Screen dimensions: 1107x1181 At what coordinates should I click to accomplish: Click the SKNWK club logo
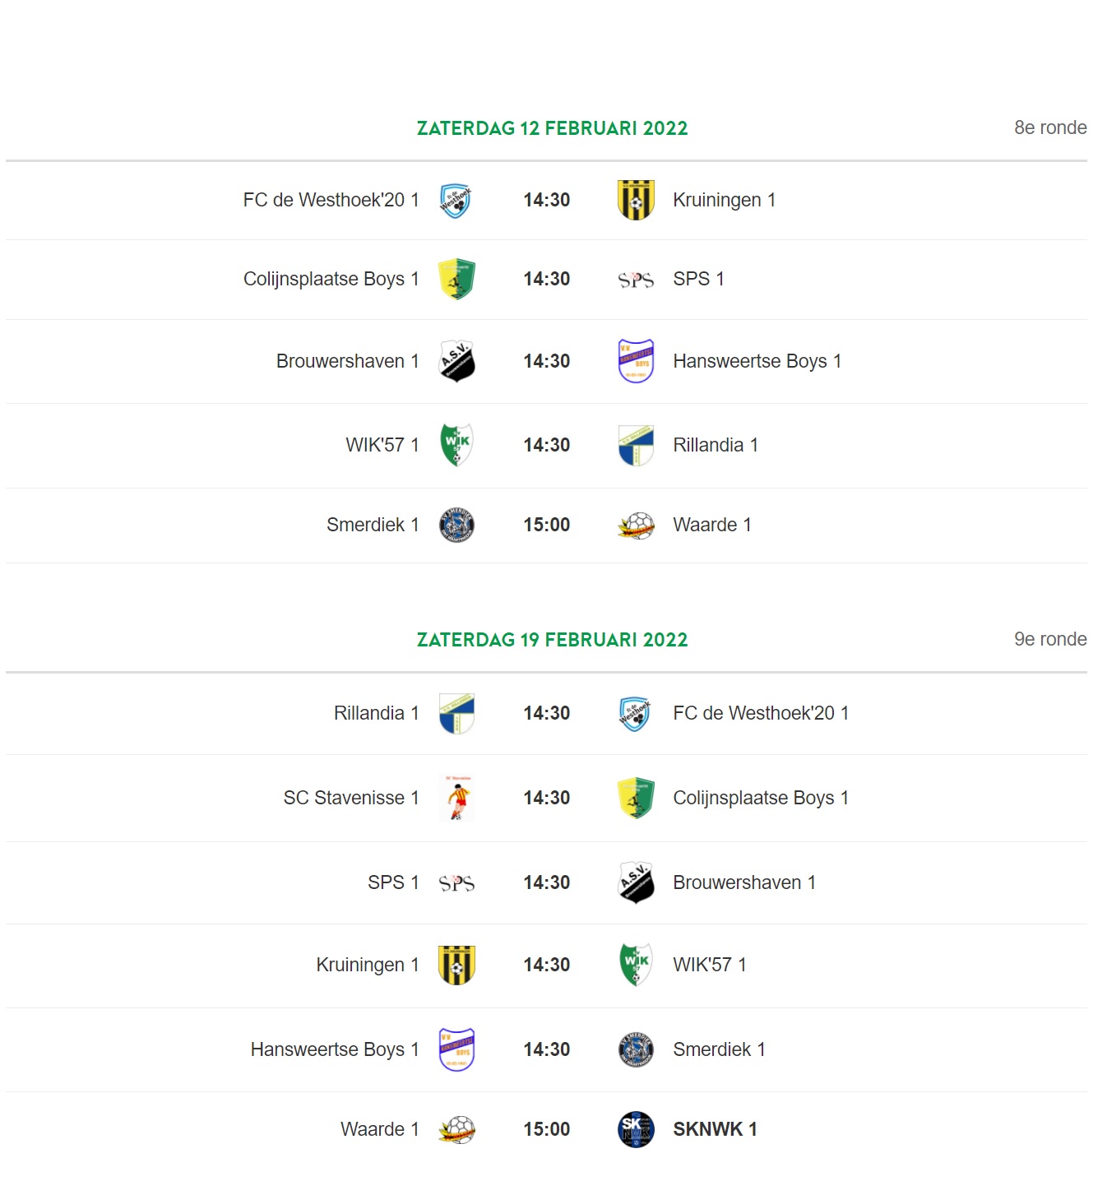(x=636, y=1129)
